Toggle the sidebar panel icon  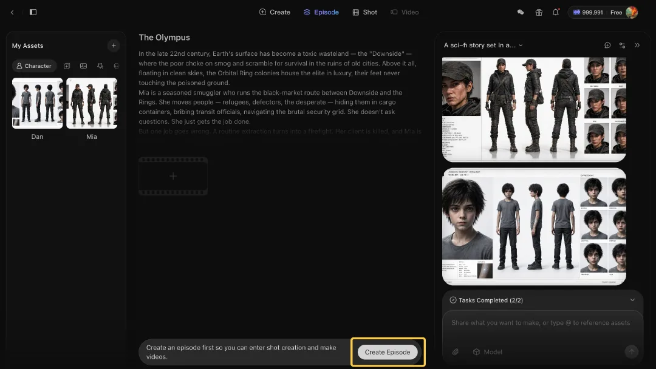click(x=33, y=12)
